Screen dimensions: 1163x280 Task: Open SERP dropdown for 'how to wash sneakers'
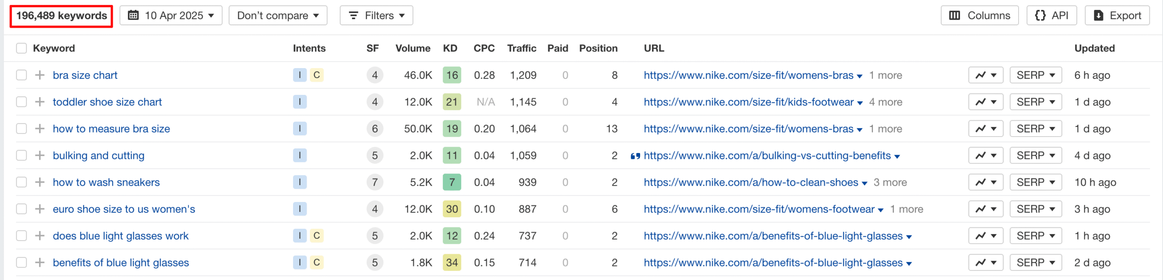[1035, 182]
